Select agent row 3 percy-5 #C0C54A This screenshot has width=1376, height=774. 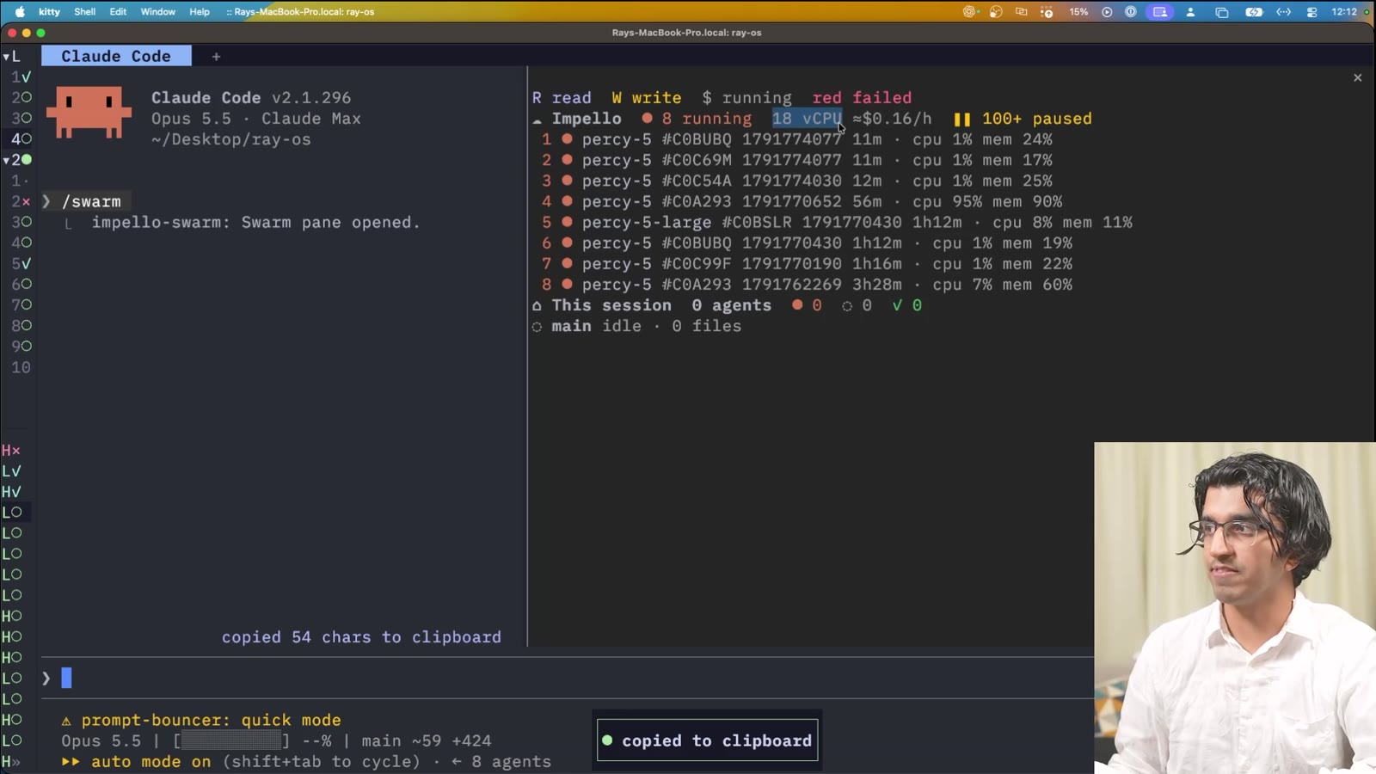[x=796, y=181]
